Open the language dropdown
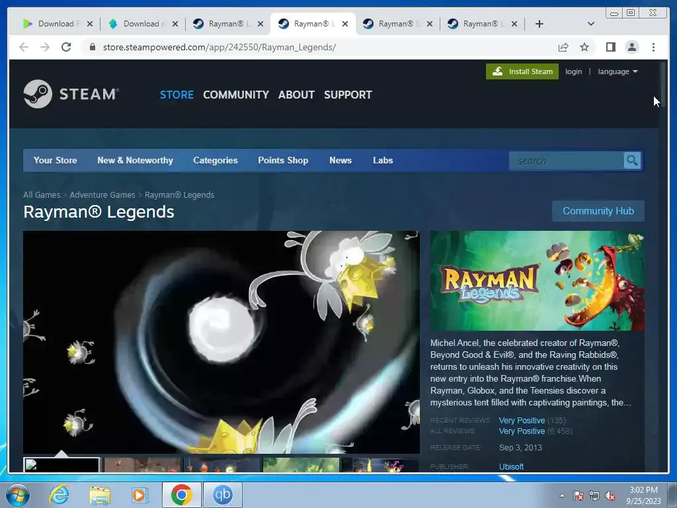Screen dimensions: 677x508 click(617, 71)
